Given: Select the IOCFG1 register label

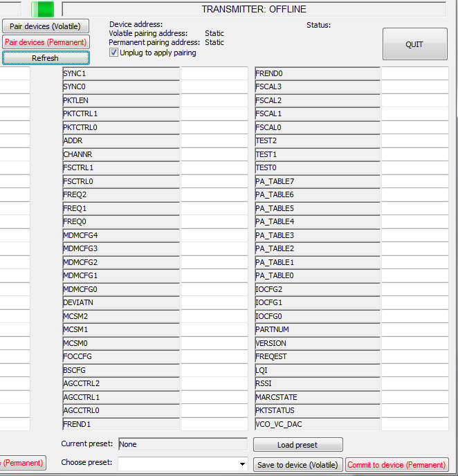Looking at the screenshot, I should click(x=318, y=302).
